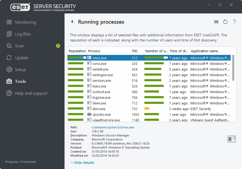Click the green badge on Scan item
The image size is (242, 169).
point(58,46)
